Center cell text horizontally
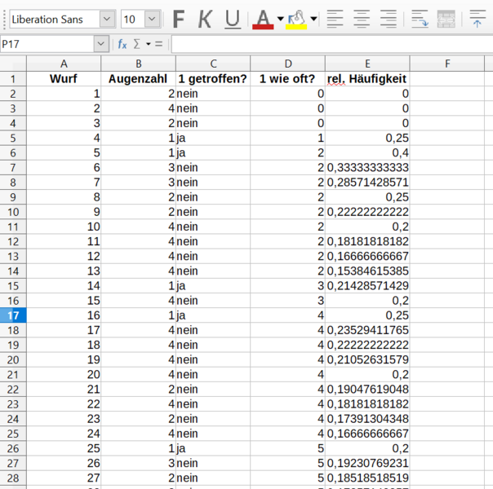This screenshot has height=489, width=493. point(362,19)
